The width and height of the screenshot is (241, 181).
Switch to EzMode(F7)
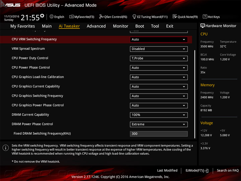(197, 171)
